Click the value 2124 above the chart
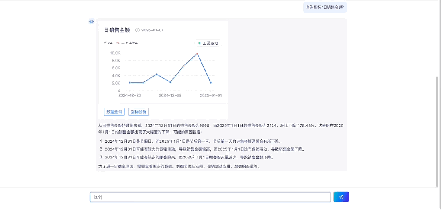This screenshot has height=211, width=441. (108, 43)
